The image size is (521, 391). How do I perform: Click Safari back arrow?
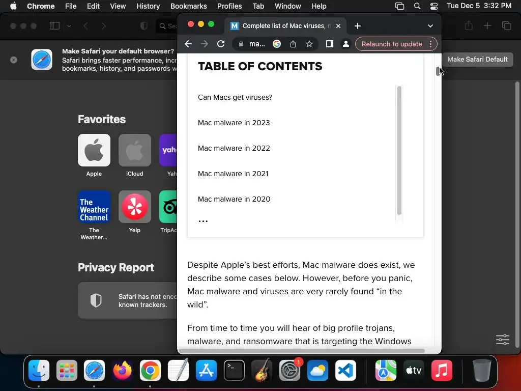(x=85, y=26)
